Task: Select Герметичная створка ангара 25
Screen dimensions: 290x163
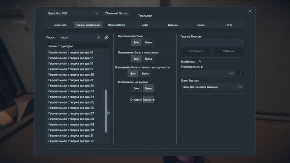Action: pyautogui.click(x=75, y=102)
